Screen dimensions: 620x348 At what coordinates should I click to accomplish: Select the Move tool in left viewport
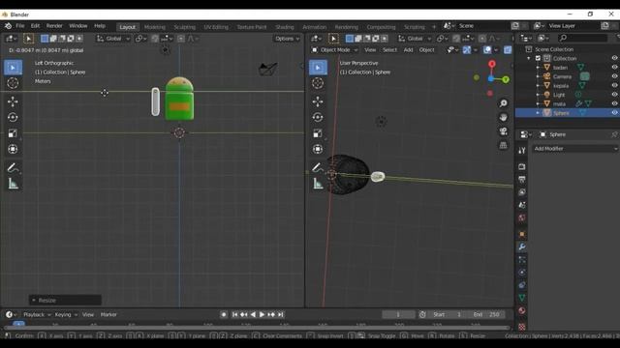(x=13, y=101)
